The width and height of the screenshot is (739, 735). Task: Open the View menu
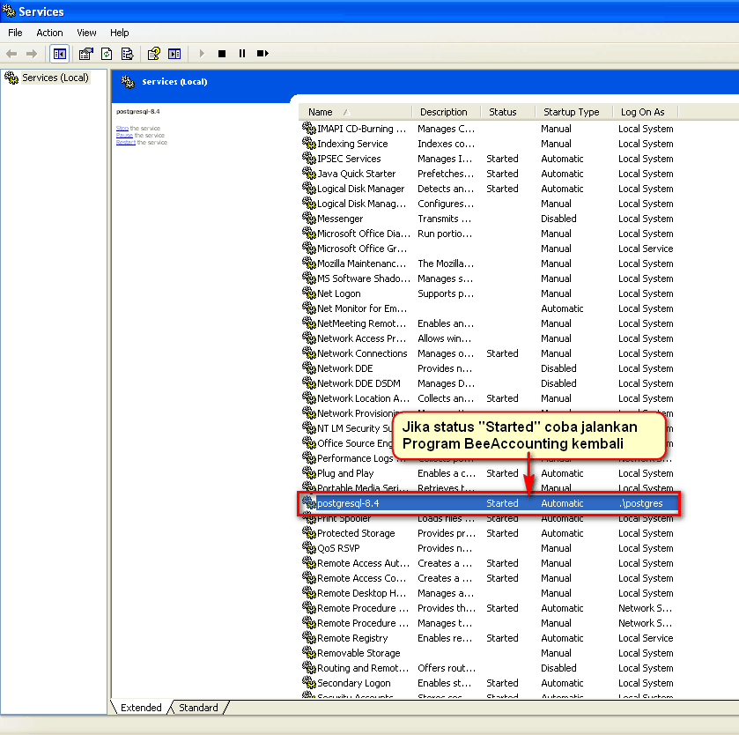click(x=86, y=33)
